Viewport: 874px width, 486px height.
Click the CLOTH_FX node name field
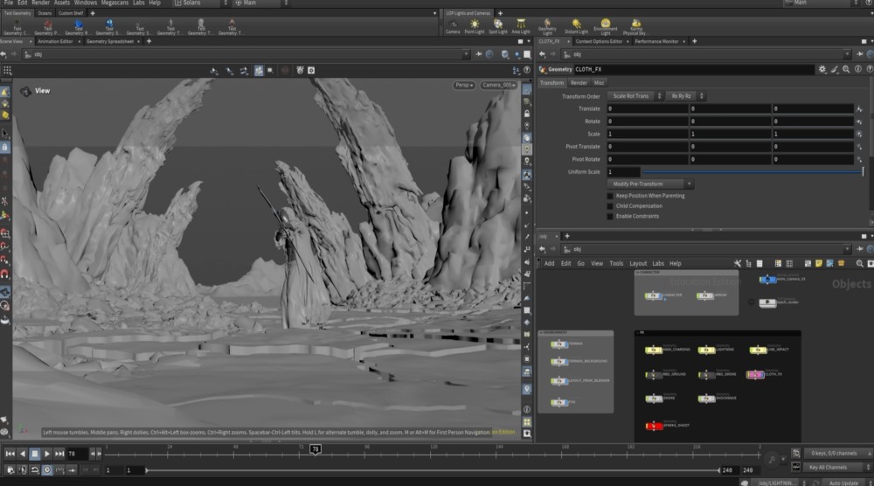[693, 69]
